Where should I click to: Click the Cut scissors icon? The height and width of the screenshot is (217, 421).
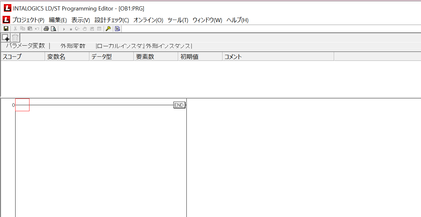coord(15,29)
